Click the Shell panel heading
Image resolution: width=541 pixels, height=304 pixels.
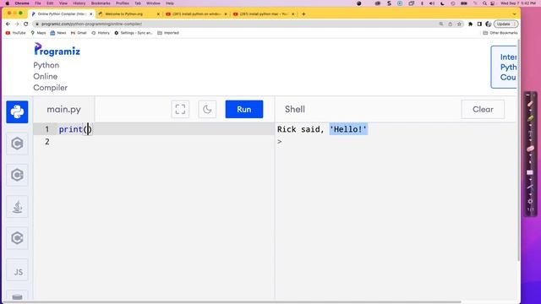coord(295,109)
